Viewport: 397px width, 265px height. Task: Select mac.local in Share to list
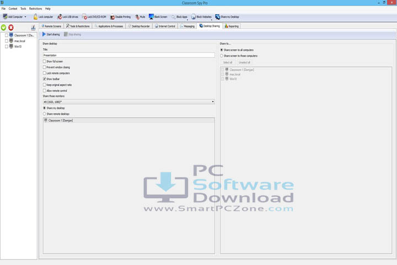tap(235, 75)
